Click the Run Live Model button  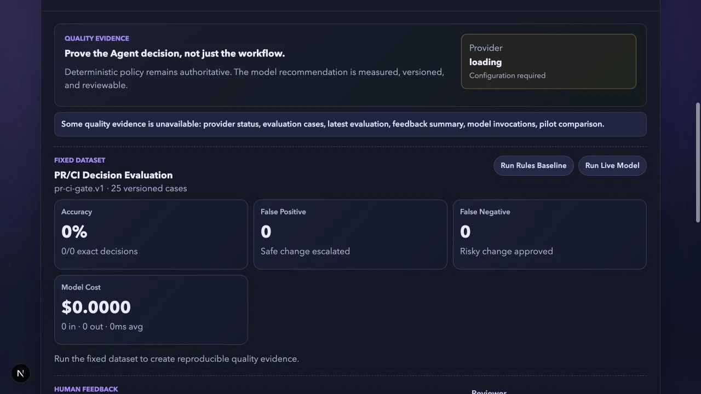click(612, 165)
